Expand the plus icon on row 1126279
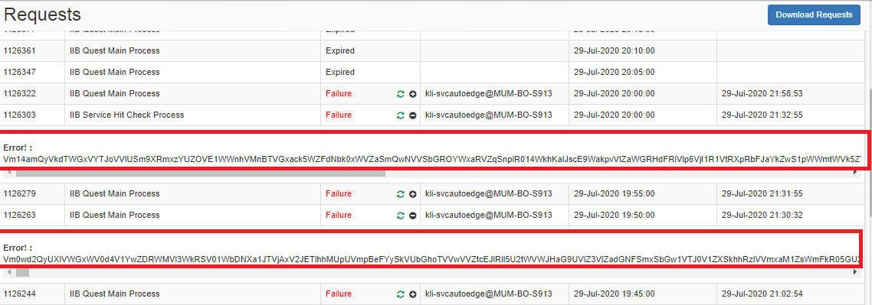 (x=413, y=194)
